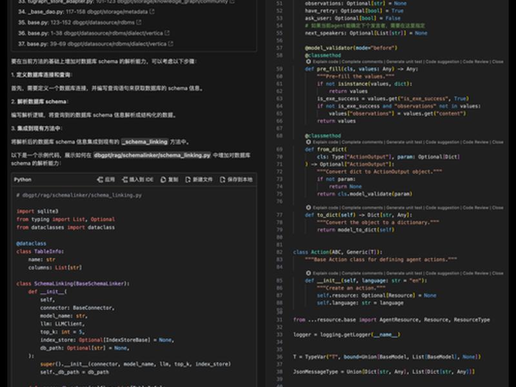Save the code block locally (保存到本地)
This screenshot has width=516, height=387.
pyautogui.click(x=236, y=179)
